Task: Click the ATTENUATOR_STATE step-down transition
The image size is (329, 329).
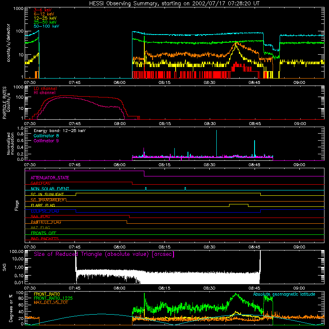Action: click(x=144, y=174)
